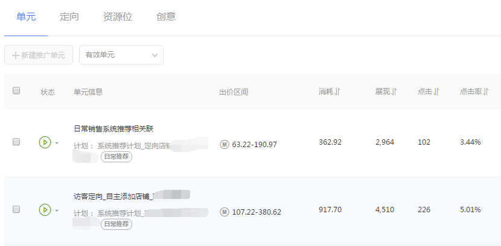The width and height of the screenshot is (501, 246).
Task: Open the 日常销售系统推荐相关联 unit link
Action: click(x=113, y=129)
